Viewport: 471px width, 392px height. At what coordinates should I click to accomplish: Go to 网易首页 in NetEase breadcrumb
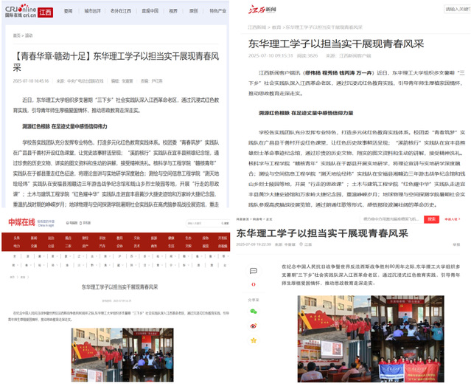(243, 219)
